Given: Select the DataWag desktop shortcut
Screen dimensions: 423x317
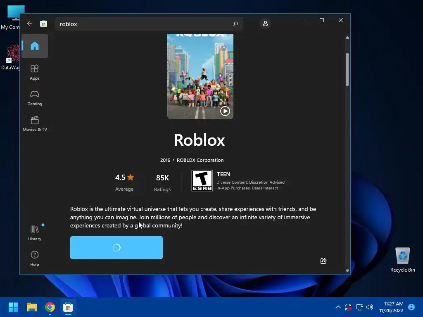Looking at the screenshot, I should click(10, 57).
